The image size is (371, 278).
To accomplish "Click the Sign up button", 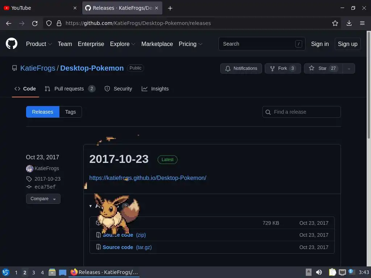I will tap(347, 44).
